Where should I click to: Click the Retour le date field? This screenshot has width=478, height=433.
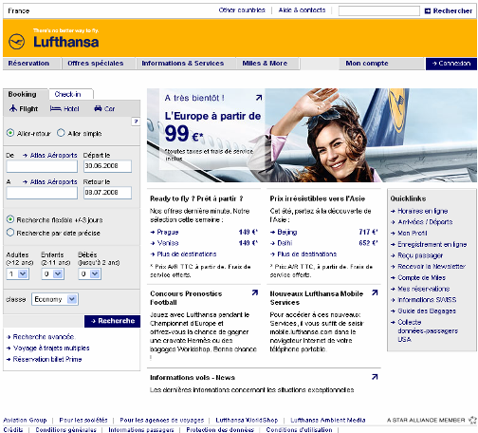[107, 193]
